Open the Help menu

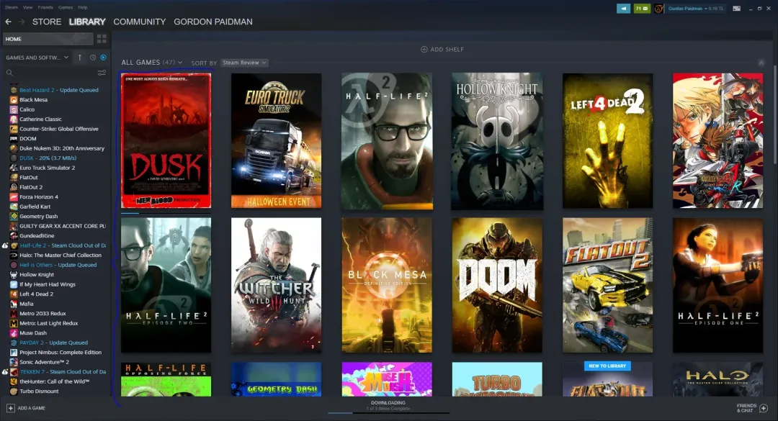[x=82, y=7]
